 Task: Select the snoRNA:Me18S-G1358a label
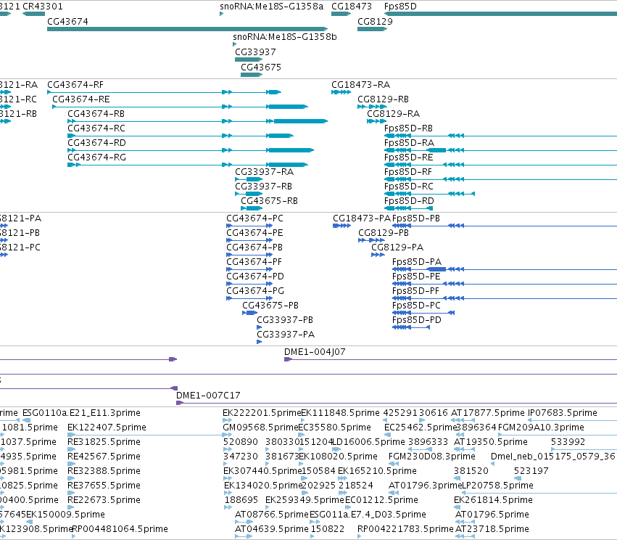271,7
